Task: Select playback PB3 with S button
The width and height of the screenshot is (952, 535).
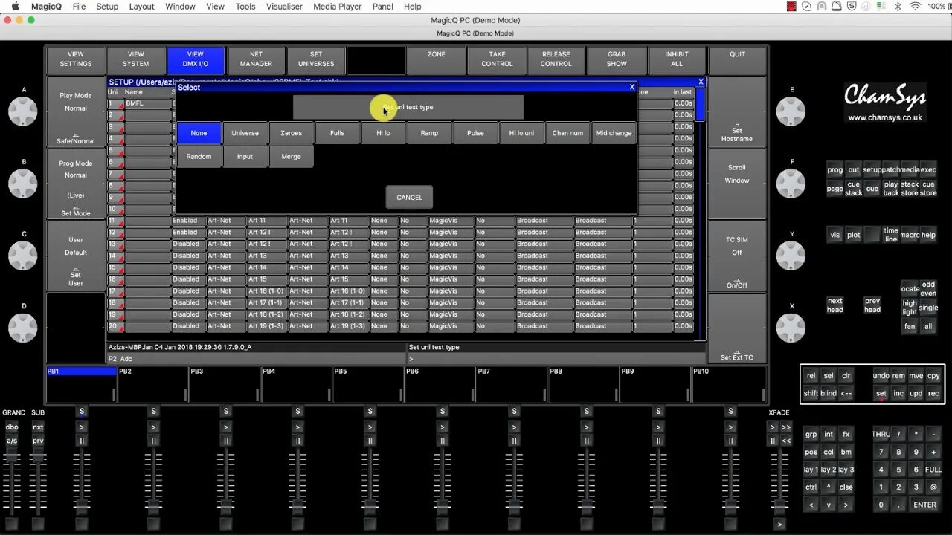Action: [x=226, y=411]
